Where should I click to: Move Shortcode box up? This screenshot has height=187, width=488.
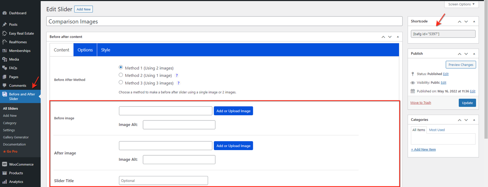coord(460,22)
